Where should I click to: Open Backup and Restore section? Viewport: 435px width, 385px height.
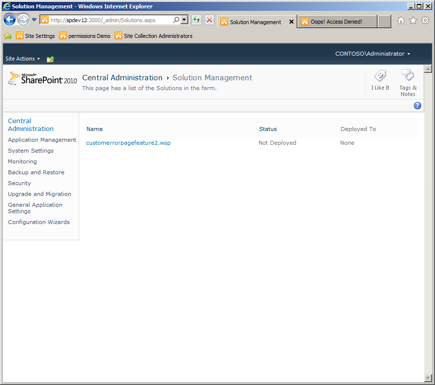pyautogui.click(x=36, y=172)
